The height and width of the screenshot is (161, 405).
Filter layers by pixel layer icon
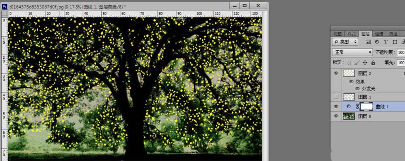click(368, 42)
